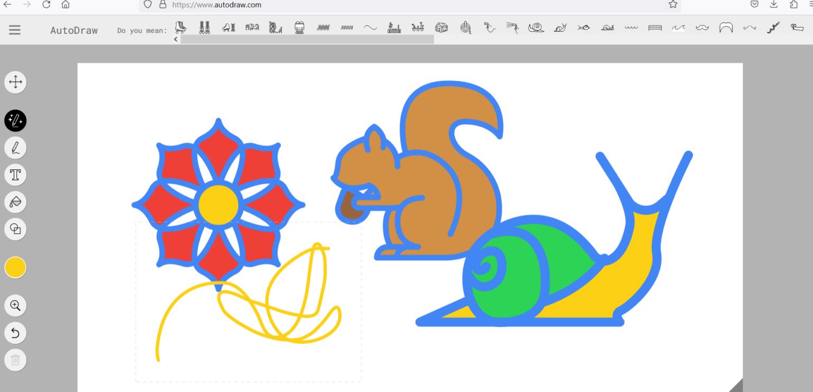Click the Select move tool

click(x=15, y=82)
